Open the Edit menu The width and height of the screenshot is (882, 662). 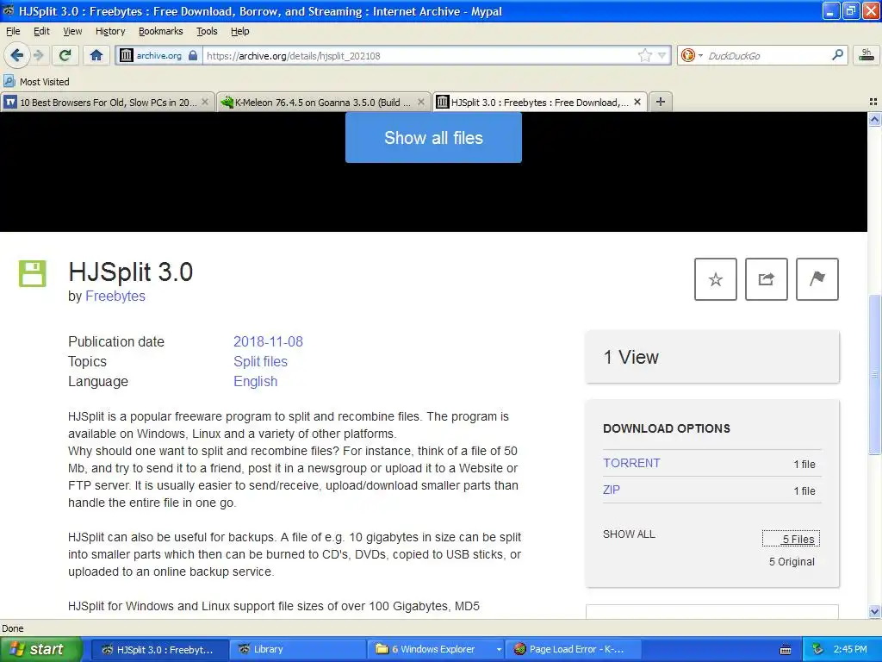pos(41,31)
